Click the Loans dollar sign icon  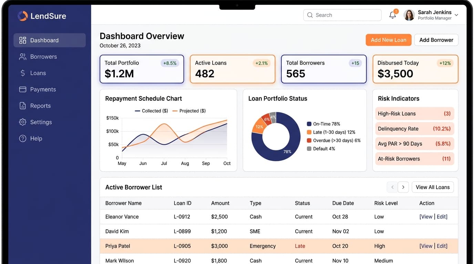[23, 73]
